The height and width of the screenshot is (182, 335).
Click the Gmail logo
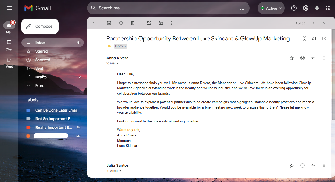coord(38,8)
